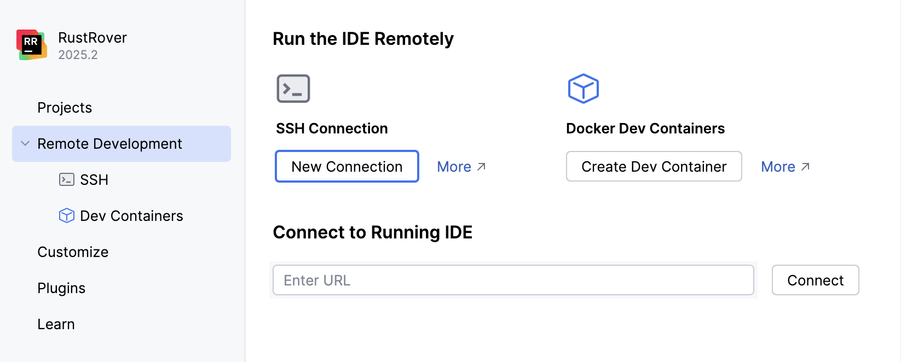Switch to the Projects section

(x=65, y=108)
